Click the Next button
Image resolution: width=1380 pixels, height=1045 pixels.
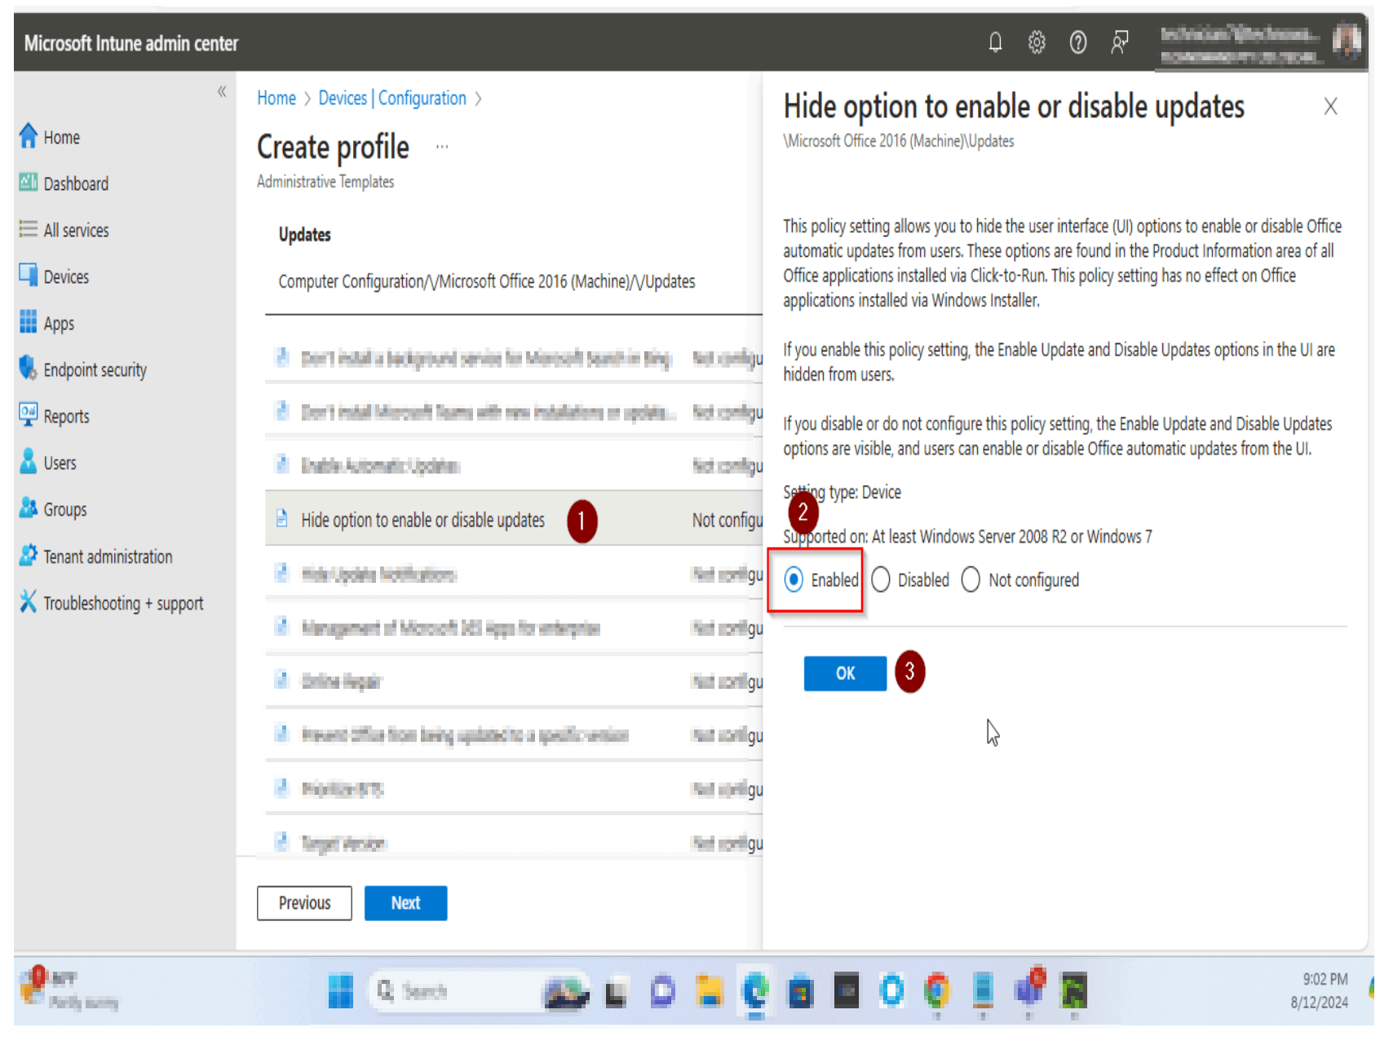pos(405,902)
